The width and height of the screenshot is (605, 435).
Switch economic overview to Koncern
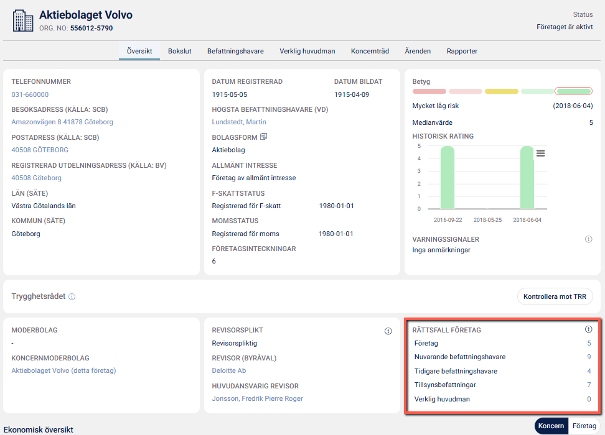click(x=551, y=426)
